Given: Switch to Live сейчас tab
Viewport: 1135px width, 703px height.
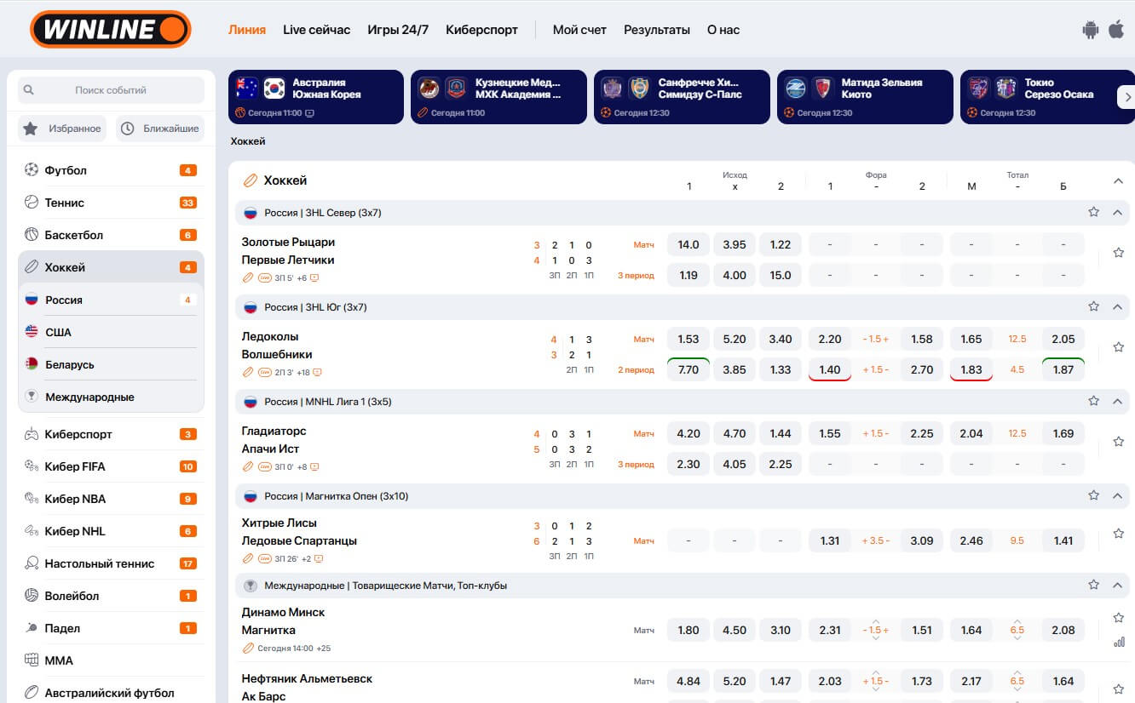Looking at the screenshot, I should coord(317,30).
